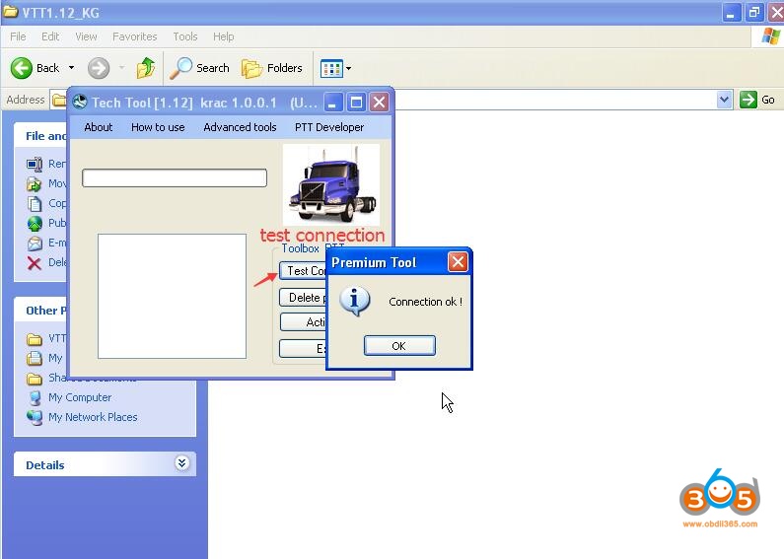This screenshot has height=559, width=784.
Task: Click the red X Delete icon in sidebar
Action: pyautogui.click(x=35, y=263)
